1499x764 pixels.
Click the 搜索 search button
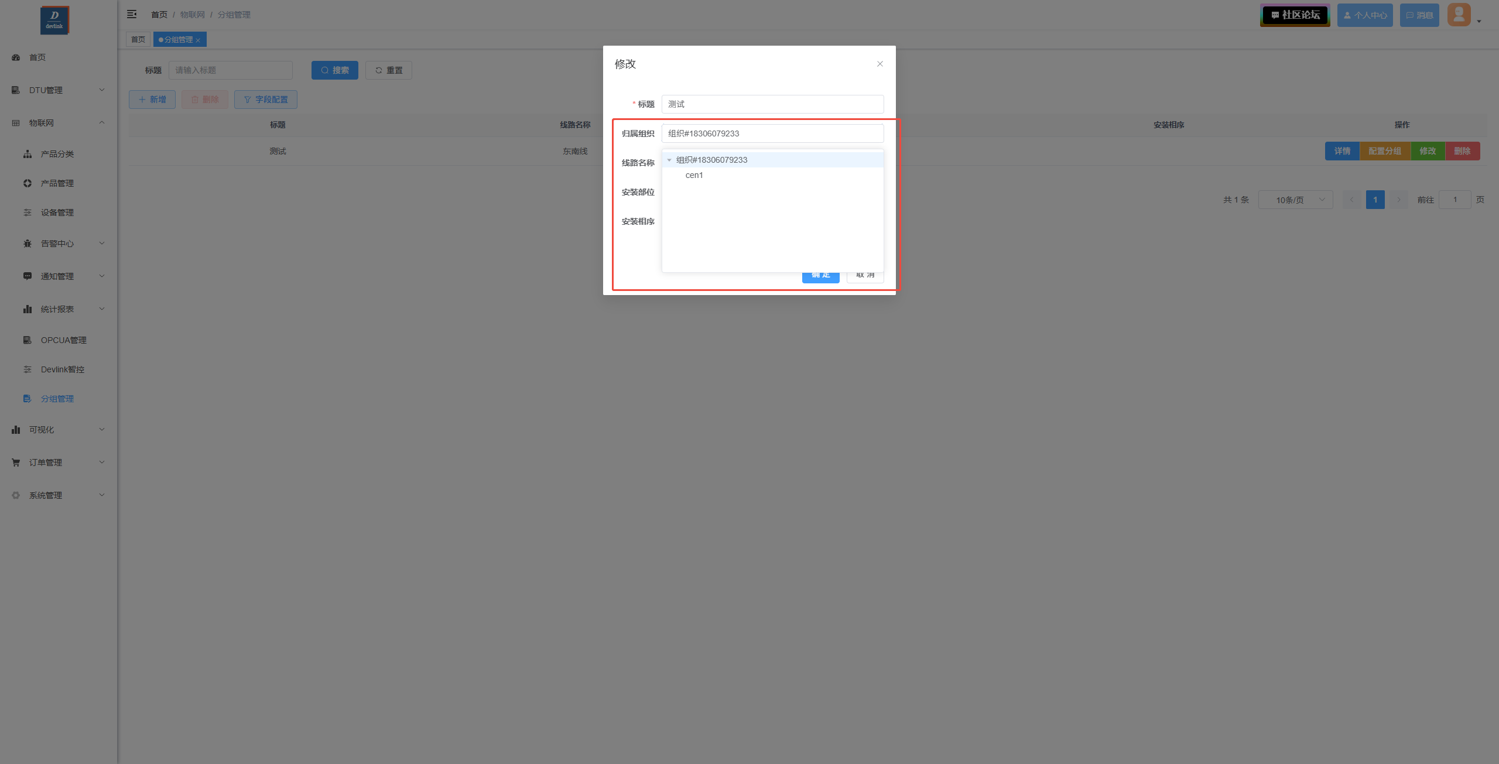pos(334,70)
